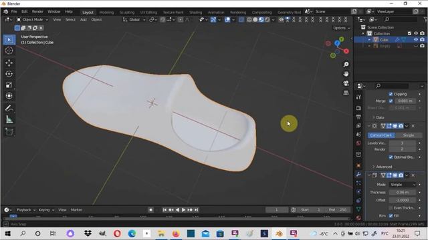
Task: Remove the Subdivision modifier with X
Action: pyautogui.click(x=413, y=126)
